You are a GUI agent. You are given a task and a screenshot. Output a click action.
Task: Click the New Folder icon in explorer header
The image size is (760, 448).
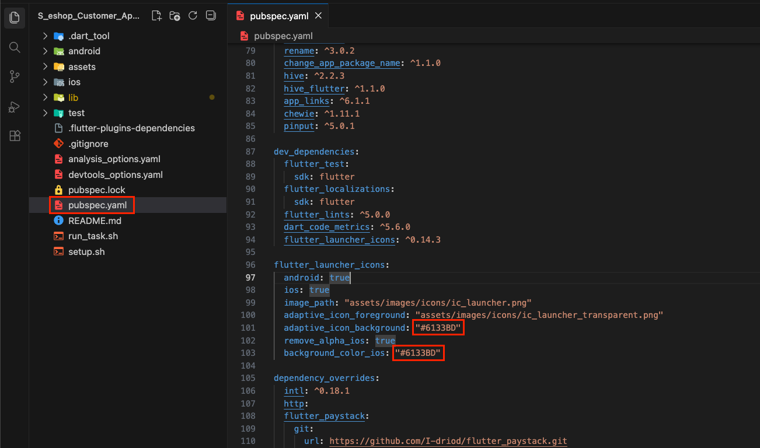pos(175,16)
